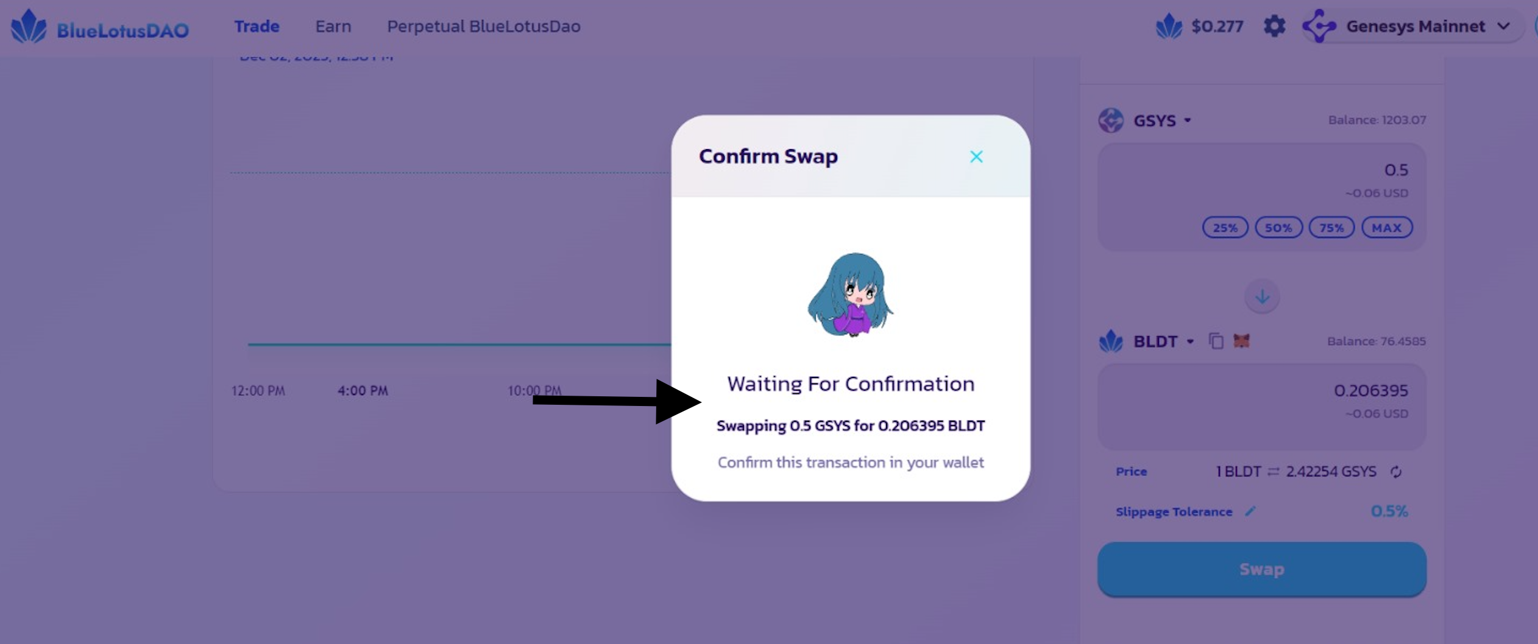Click the blue Swap button
This screenshot has height=644, width=1538.
1262,569
